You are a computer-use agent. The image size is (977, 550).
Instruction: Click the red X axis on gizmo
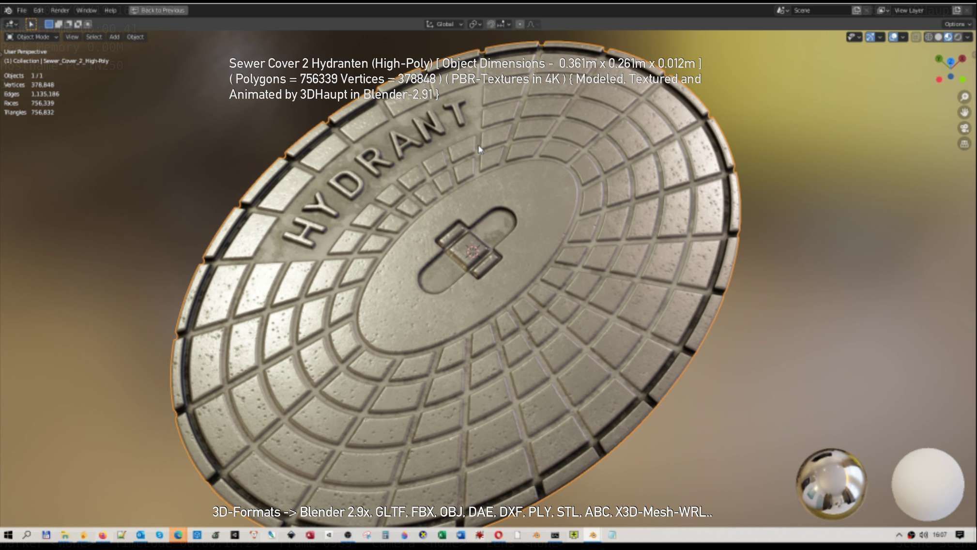[x=962, y=59]
